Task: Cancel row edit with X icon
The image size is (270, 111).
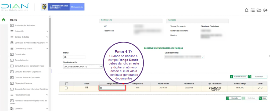Action: click(262, 88)
